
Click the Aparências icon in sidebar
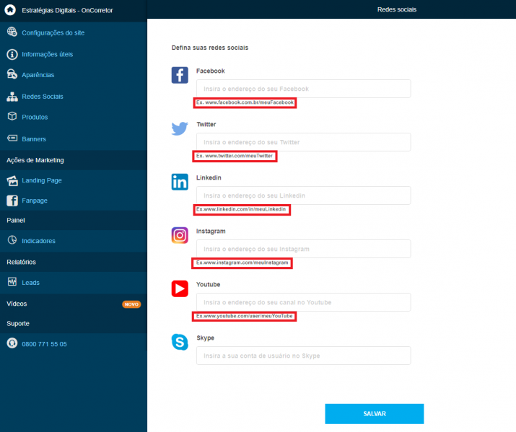pyautogui.click(x=12, y=74)
